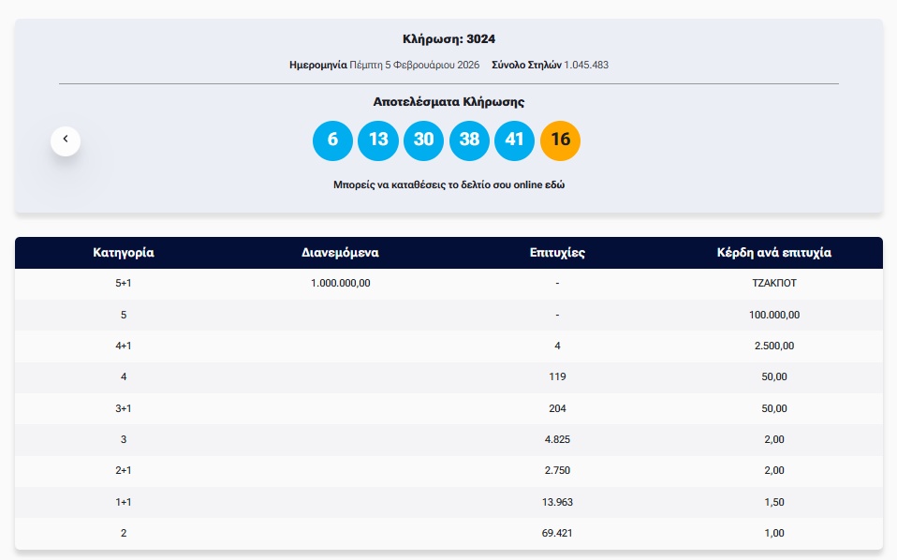Click the Επιτυχίες column header
Image resolution: width=897 pixels, height=560 pixels.
[x=557, y=253]
